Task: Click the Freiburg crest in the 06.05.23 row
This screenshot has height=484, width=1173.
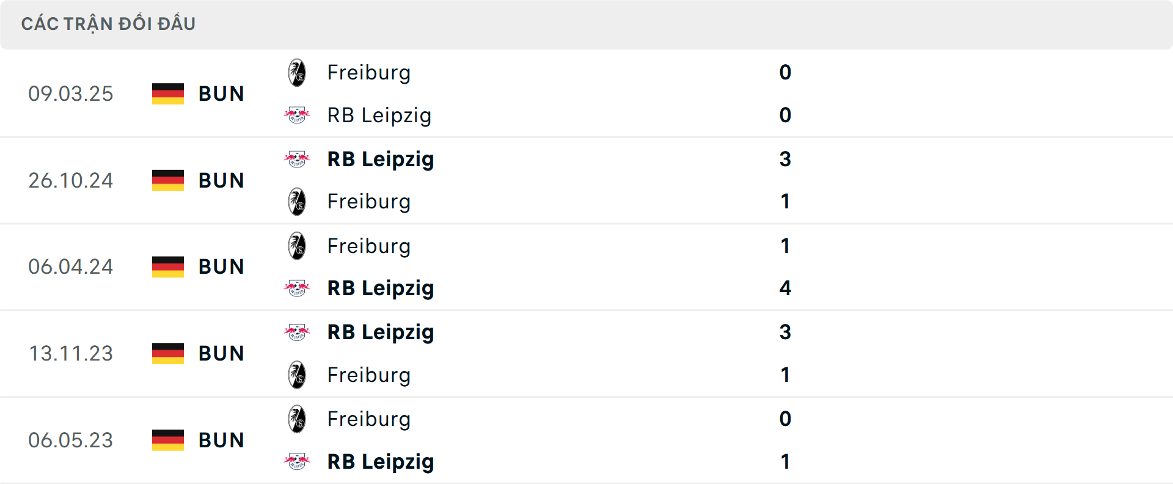Action: tap(298, 419)
